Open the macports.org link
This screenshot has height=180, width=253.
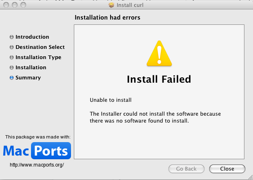pos(37,165)
